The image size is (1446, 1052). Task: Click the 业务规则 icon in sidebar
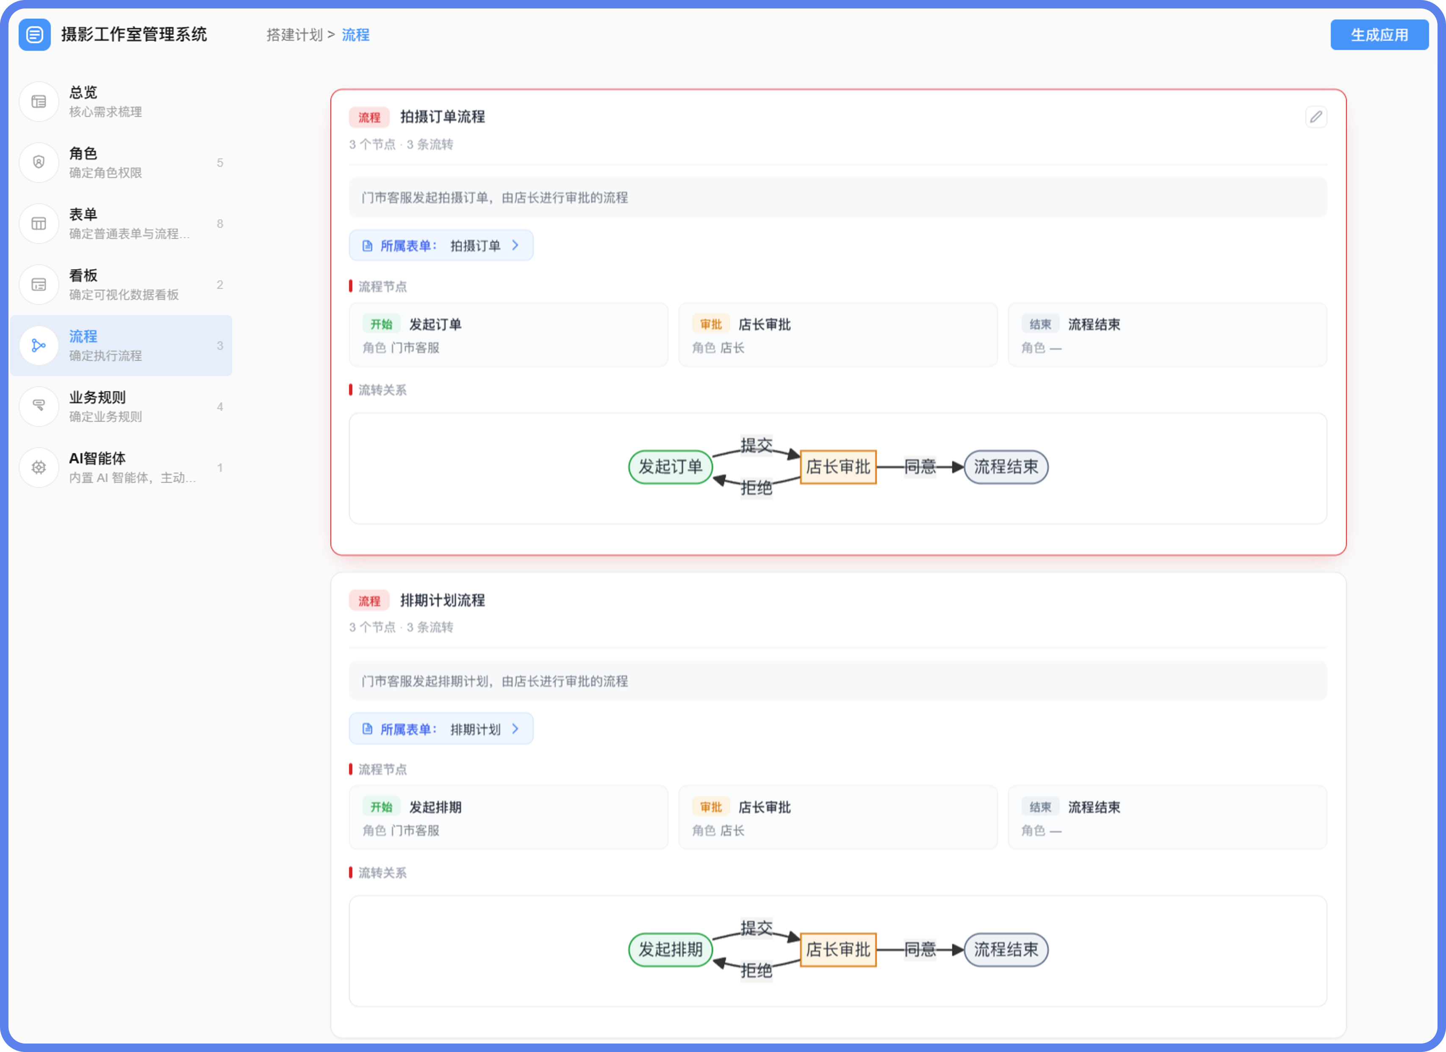39,406
